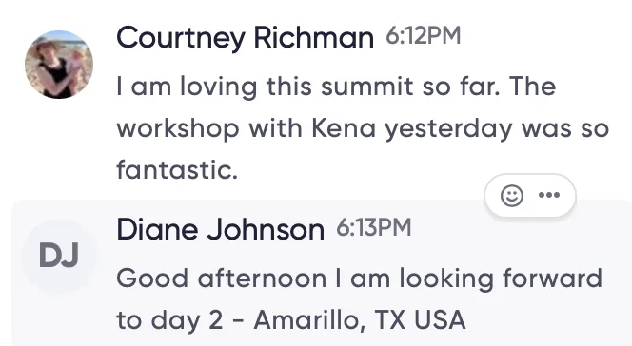Click the DJ initials avatar

(59, 256)
